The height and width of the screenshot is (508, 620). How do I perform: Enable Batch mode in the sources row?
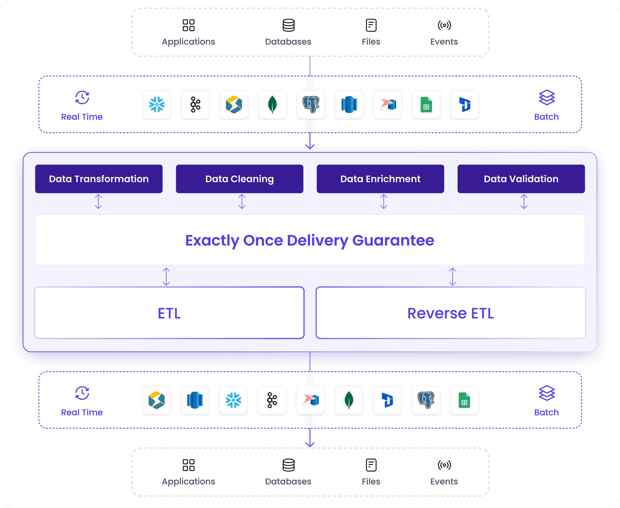pos(546,105)
